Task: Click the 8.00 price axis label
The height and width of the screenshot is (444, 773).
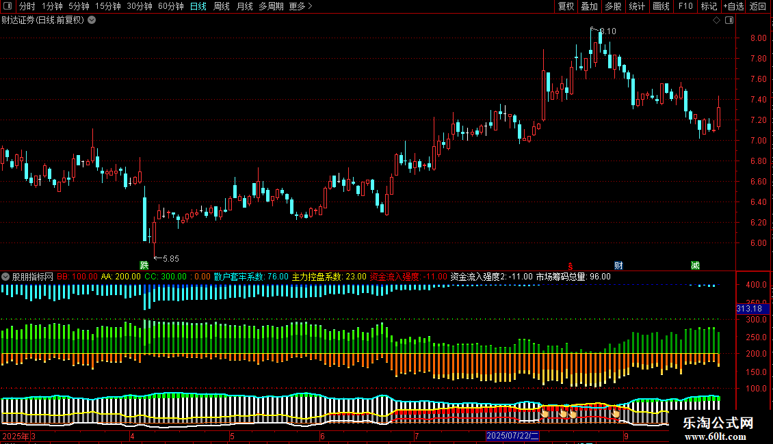Action: pos(758,38)
